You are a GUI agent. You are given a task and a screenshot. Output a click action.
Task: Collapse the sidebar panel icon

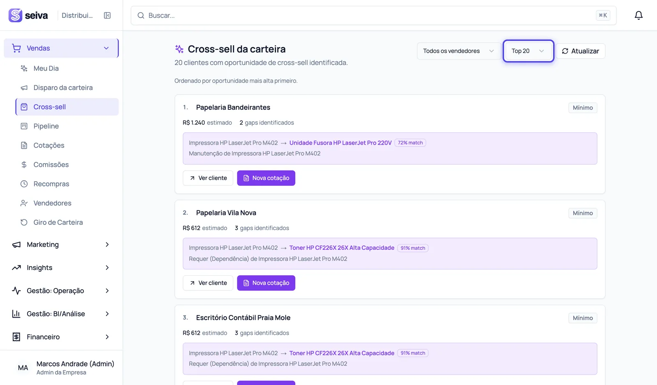(x=107, y=15)
